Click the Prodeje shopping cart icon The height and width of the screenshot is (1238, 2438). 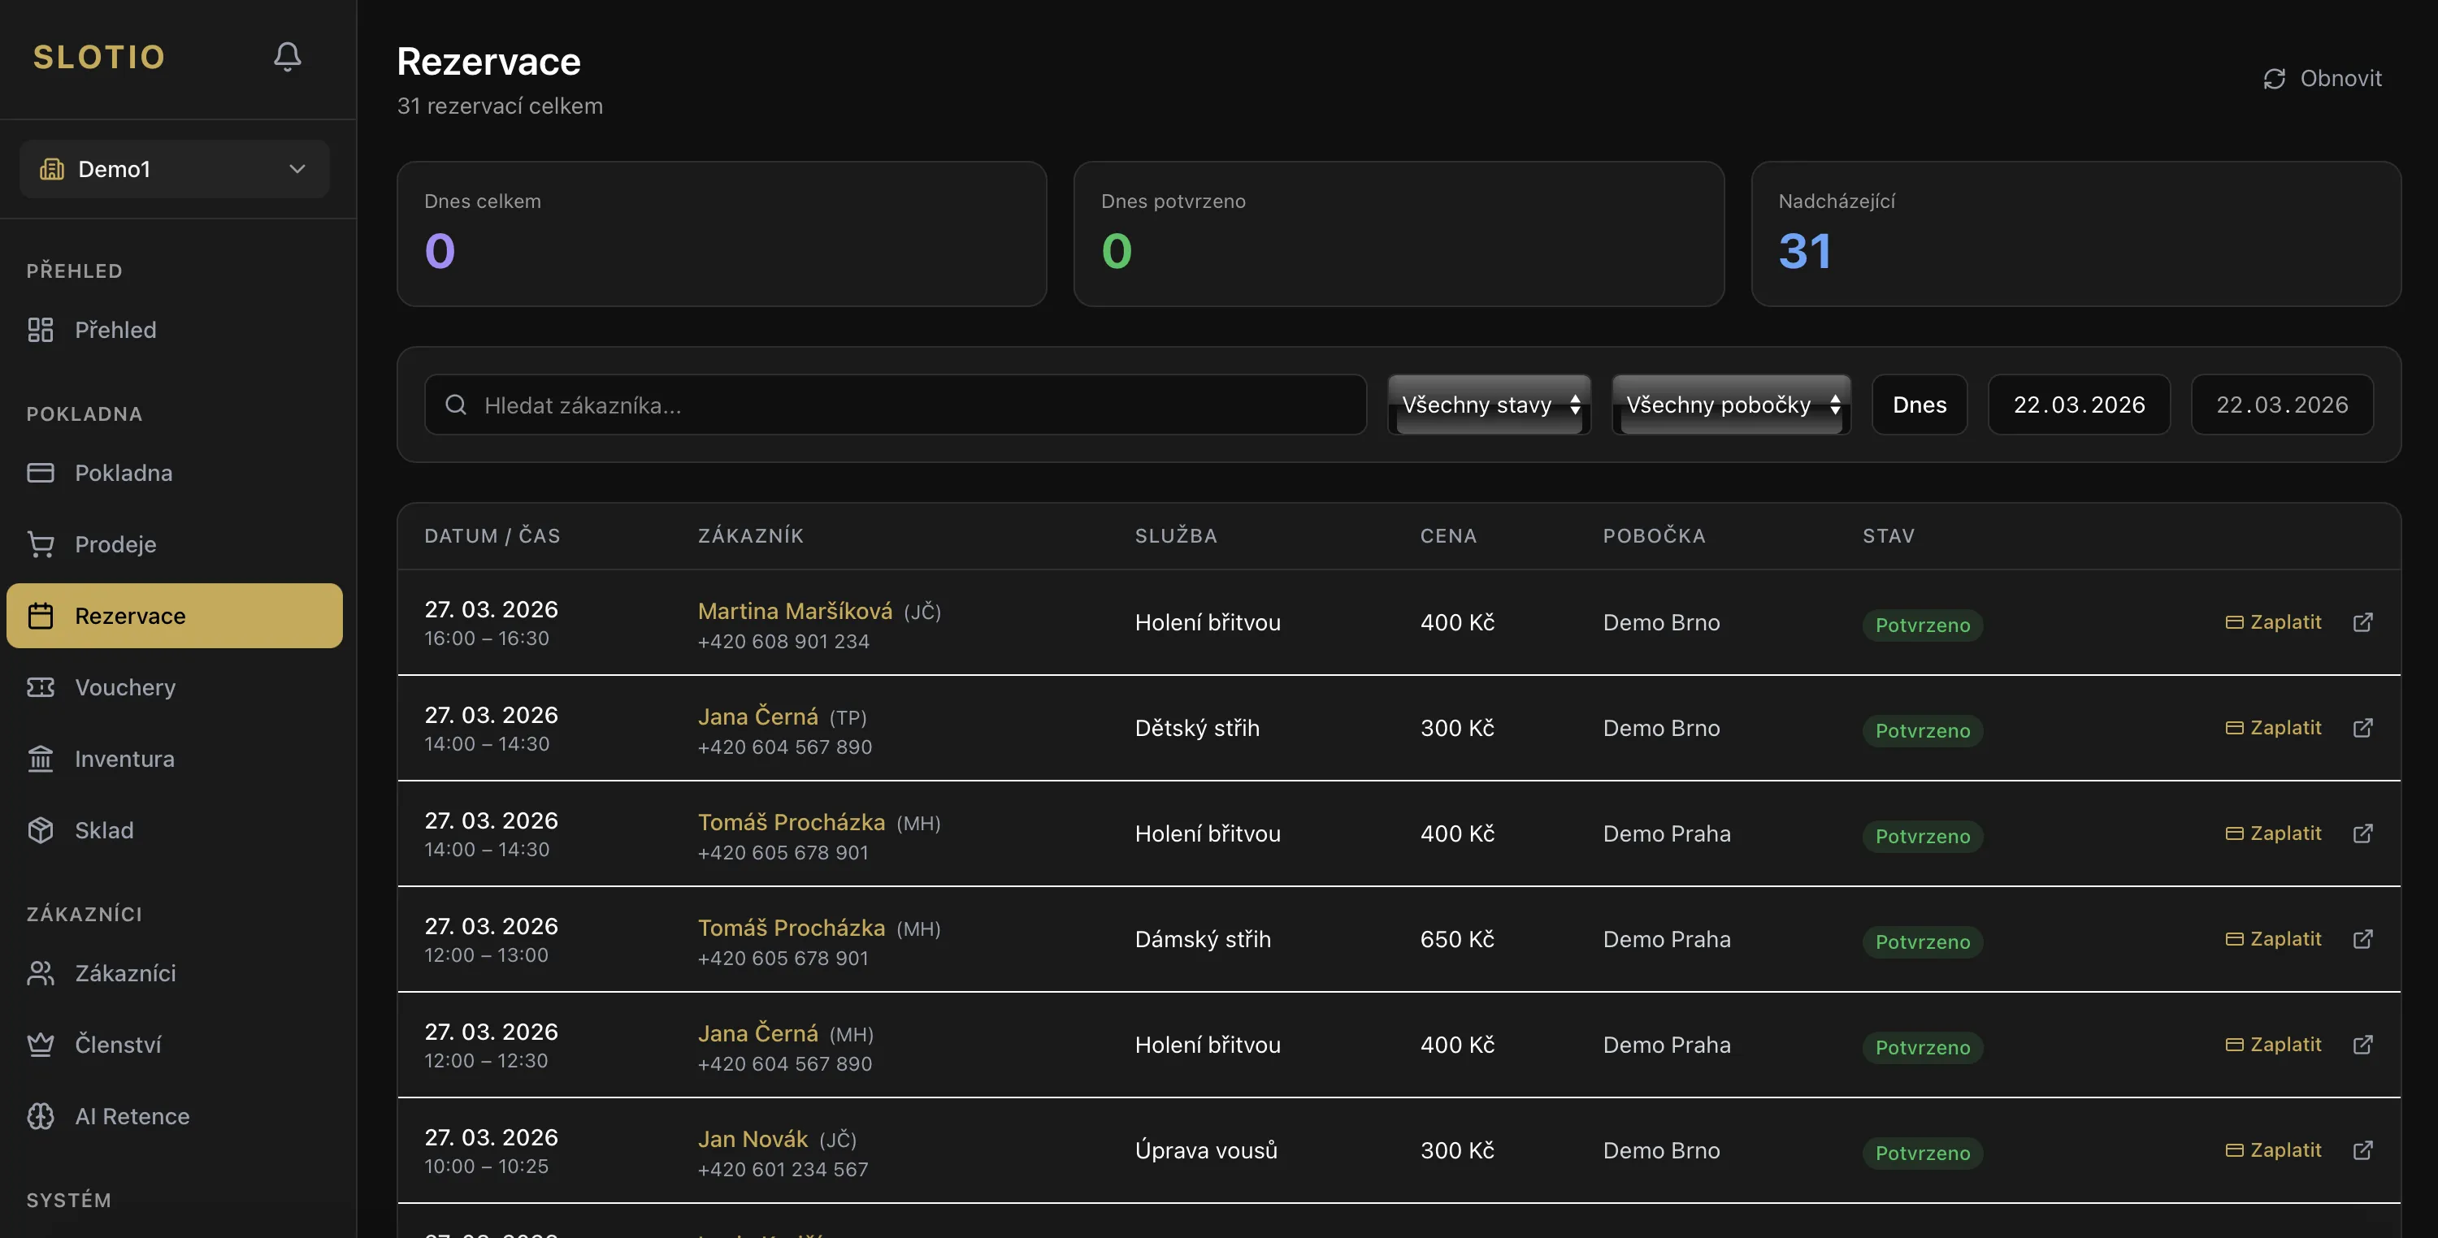pyautogui.click(x=41, y=545)
